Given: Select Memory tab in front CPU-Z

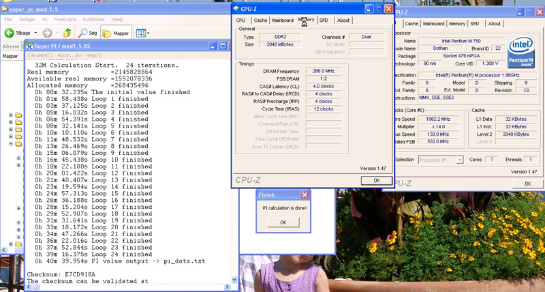Looking at the screenshot, I should pos(306,20).
